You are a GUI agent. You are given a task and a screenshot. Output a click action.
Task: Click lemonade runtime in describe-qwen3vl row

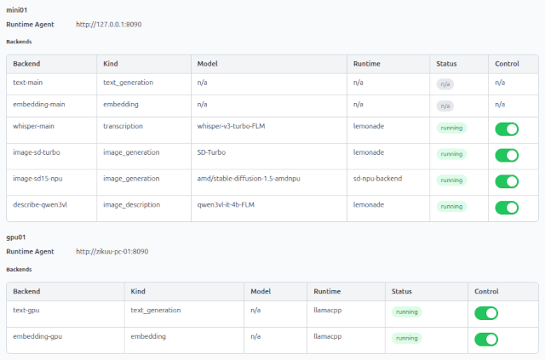369,204
